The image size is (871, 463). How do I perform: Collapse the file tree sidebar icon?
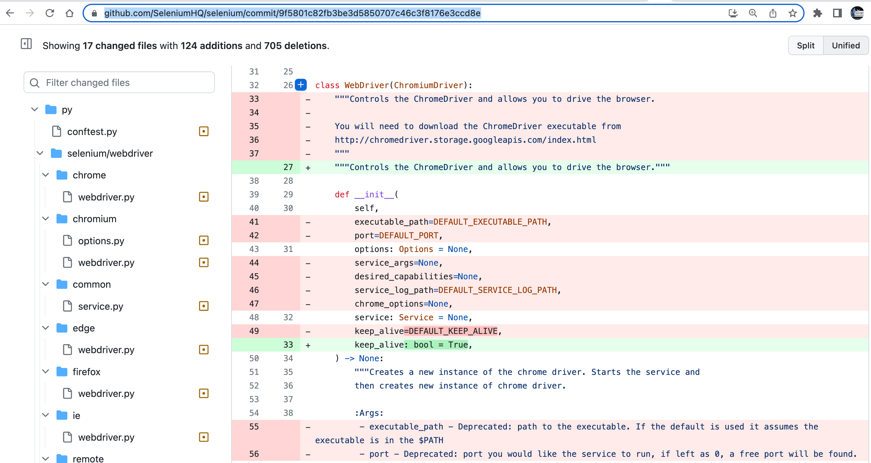[x=26, y=44]
